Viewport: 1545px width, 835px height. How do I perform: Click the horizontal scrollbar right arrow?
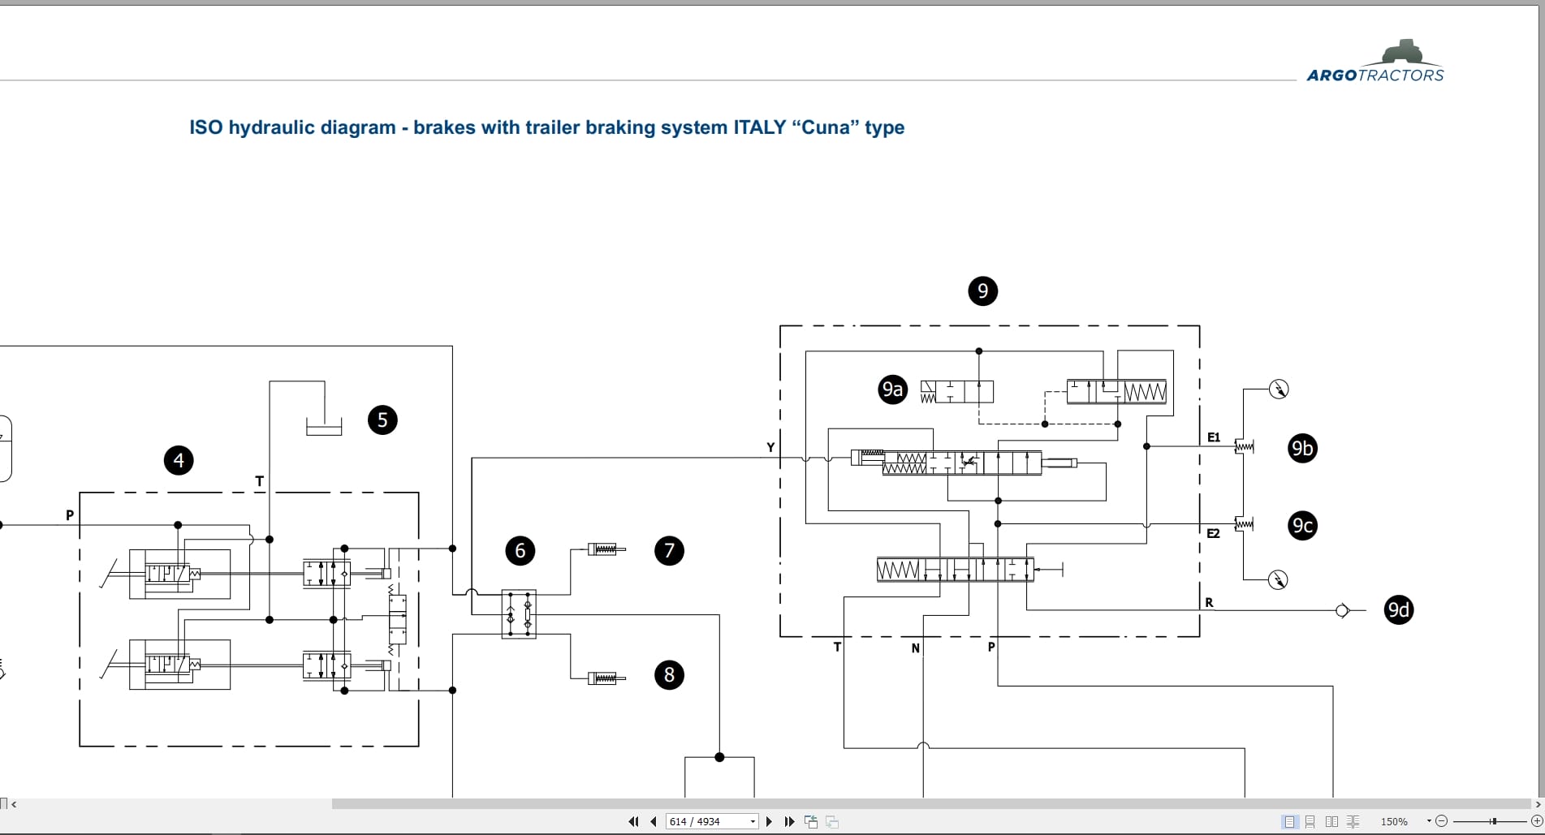point(1538,804)
